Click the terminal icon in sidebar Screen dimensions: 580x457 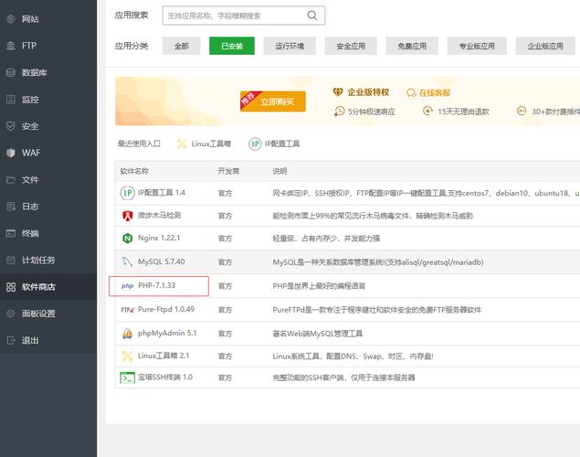click(11, 233)
